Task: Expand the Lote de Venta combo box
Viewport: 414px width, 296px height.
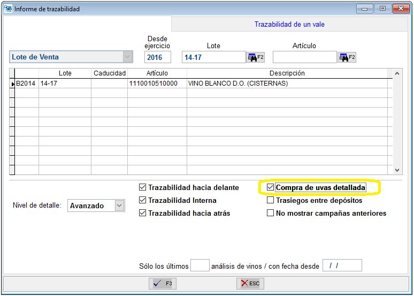Action: (x=127, y=57)
